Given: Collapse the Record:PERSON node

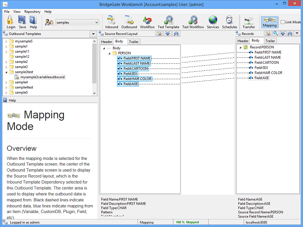Looking at the screenshot, I should click(x=241, y=48).
